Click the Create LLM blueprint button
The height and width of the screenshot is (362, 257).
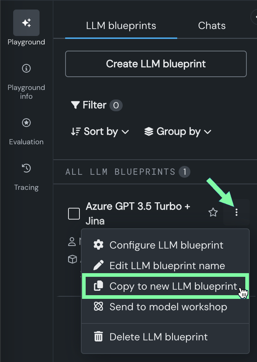pos(156,64)
